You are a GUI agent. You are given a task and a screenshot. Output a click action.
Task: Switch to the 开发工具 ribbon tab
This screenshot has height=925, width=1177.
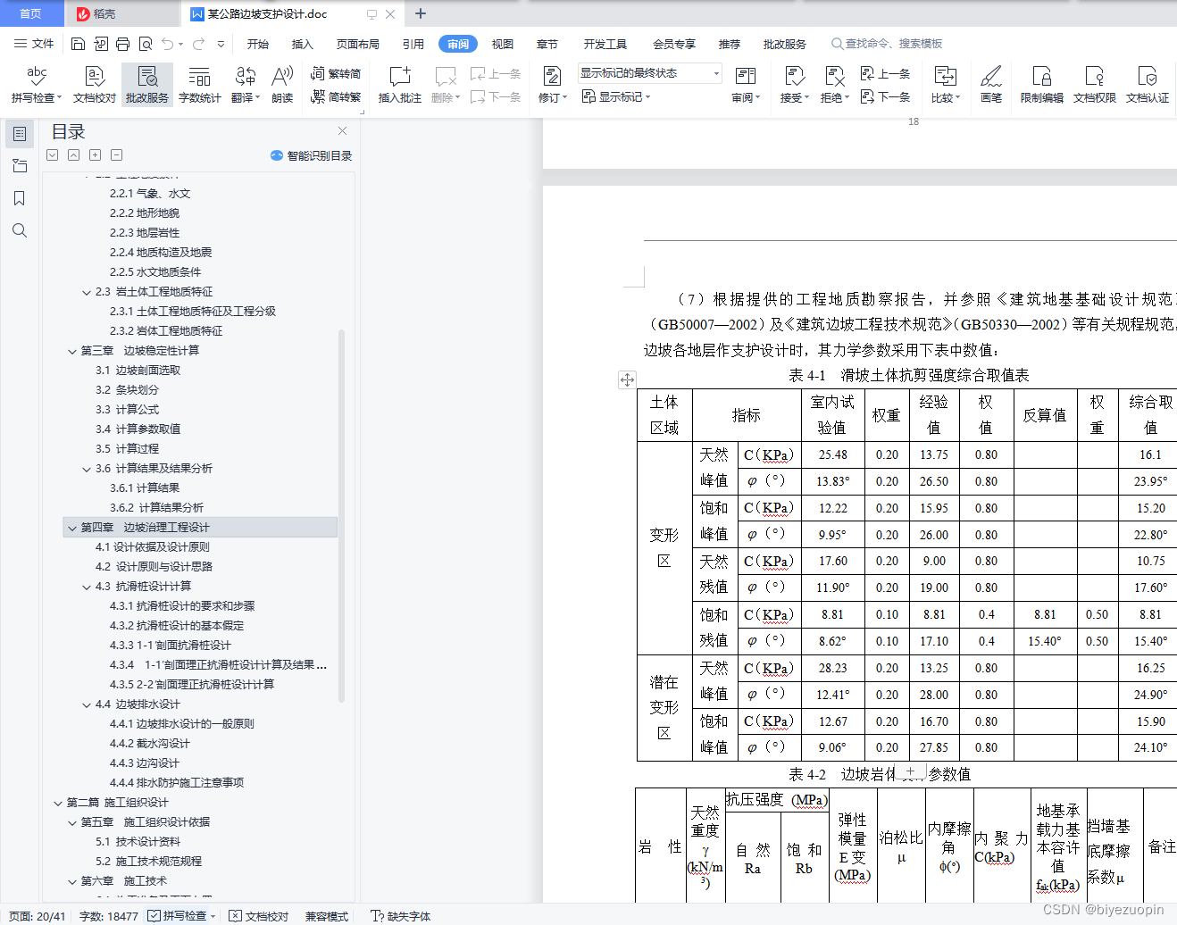tap(605, 44)
